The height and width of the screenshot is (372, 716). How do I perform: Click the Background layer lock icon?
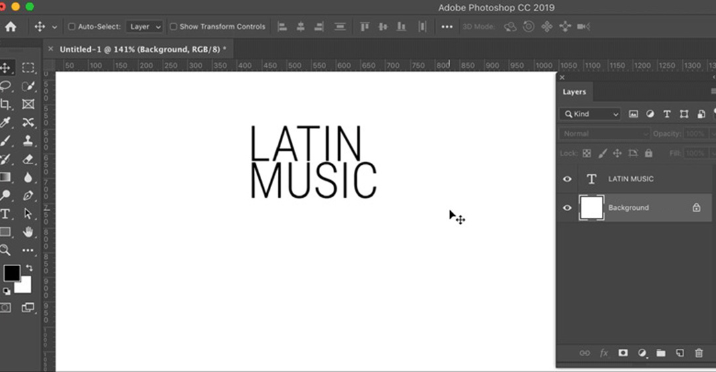point(696,207)
